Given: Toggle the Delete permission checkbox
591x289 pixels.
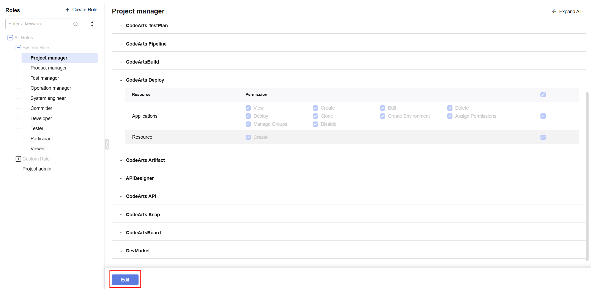Looking at the screenshot, I should click(450, 108).
